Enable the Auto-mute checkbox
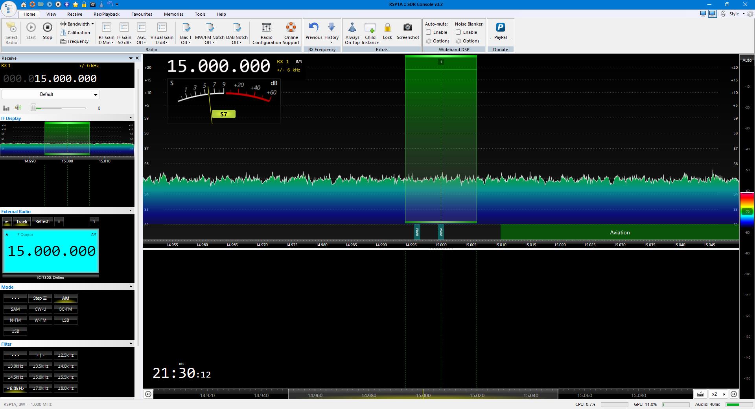Image resolution: width=755 pixels, height=409 pixels. [x=429, y=32]
